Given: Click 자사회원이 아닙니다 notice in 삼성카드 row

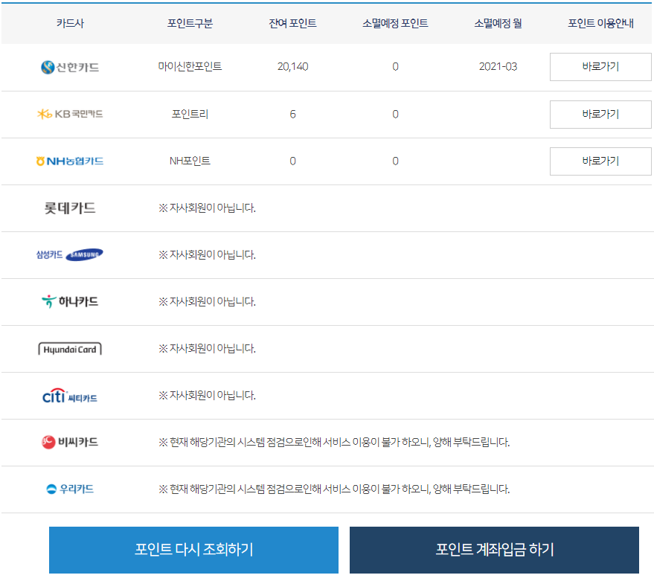Looking at the screenshot, I should point(207,254).
